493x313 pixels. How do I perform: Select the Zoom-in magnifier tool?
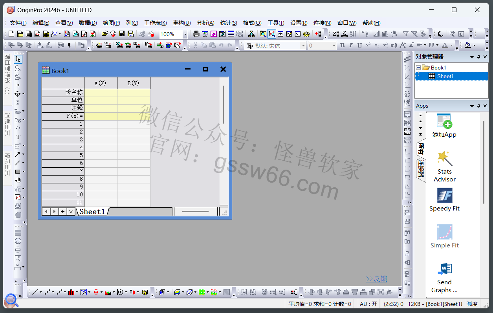pos(18,68)
